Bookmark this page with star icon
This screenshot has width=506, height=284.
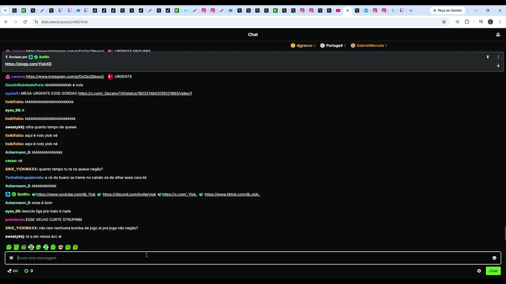[x=444, y=22]
